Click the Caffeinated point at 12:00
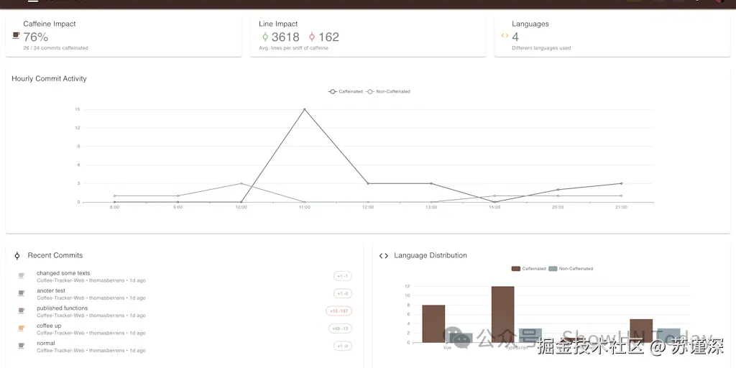The width and height of the screenshot is (736, 368). click(x=368, y=183)
